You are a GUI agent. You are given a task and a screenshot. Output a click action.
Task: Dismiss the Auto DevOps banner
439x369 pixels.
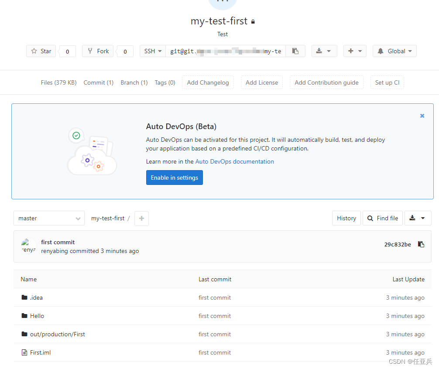point(422,116)
